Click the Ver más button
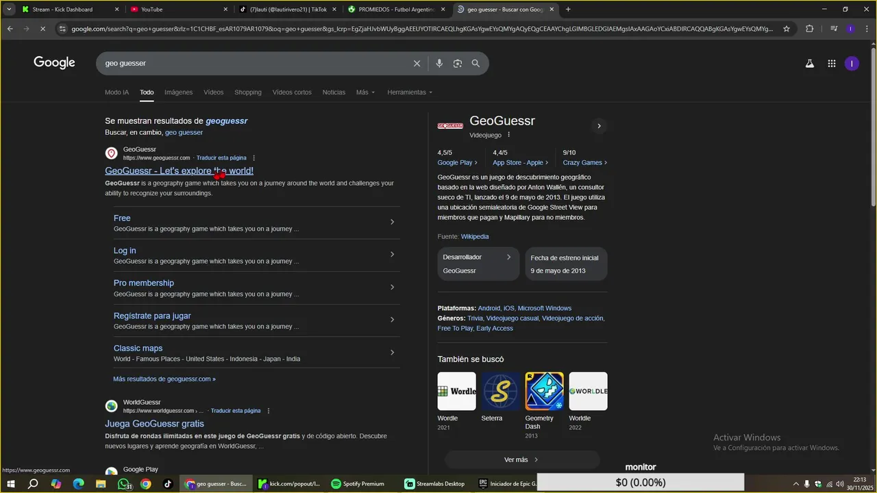This screenshot has height=493, width=877. [522, 459]
